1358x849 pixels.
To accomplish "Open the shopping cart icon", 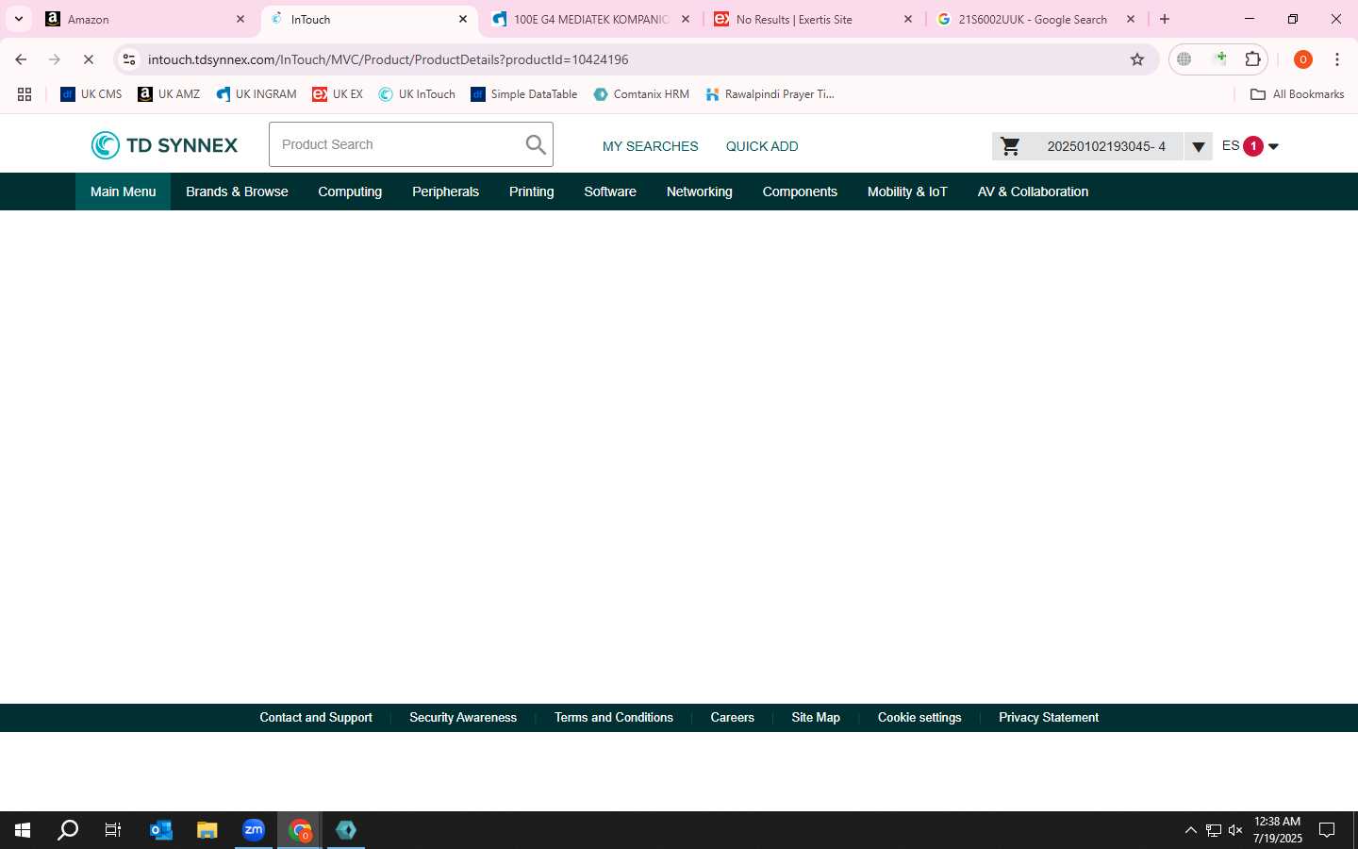I will [1010, 146].
